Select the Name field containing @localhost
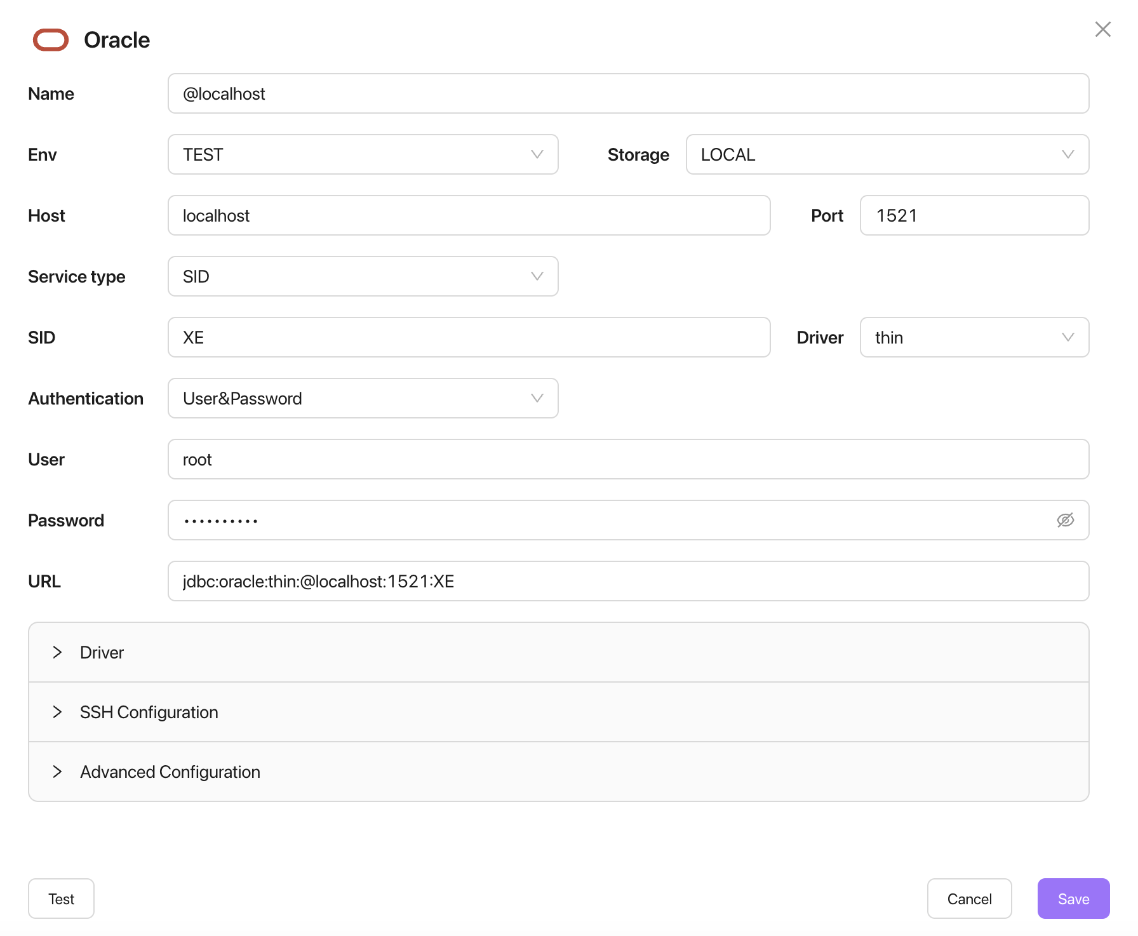The width and height of the screenshot is (1138, 936). click(x=628, y=93)
